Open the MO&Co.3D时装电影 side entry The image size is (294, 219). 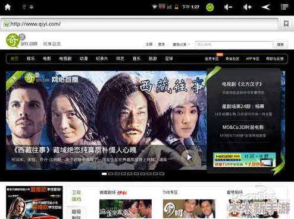pos(243,127)
